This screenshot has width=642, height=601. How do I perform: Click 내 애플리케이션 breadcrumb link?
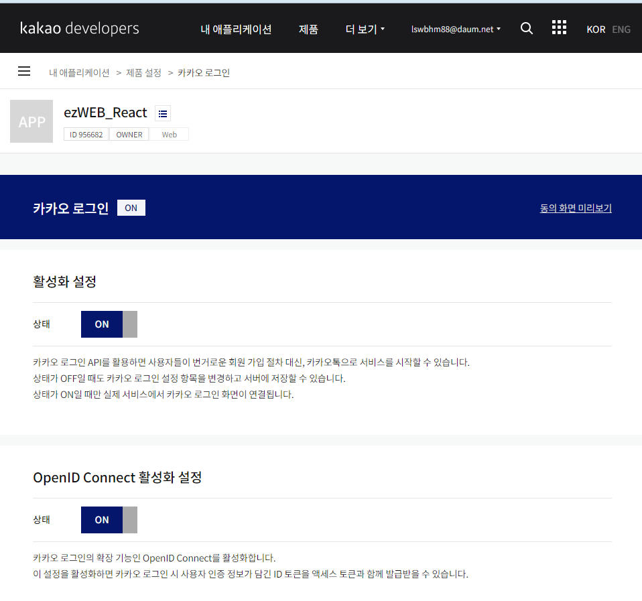pos(79,73)
